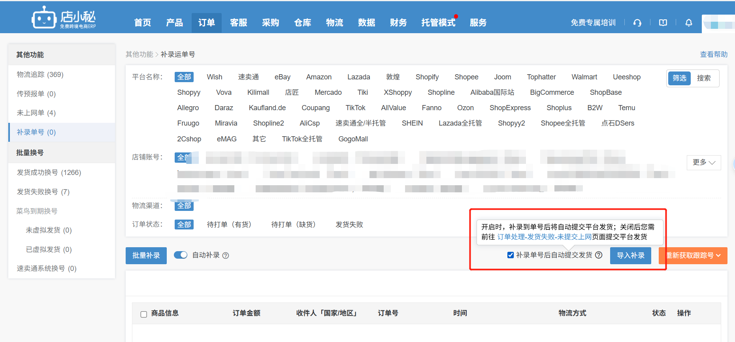Viewport: 735px width, 342px height.
Task: Open the 数据 top menu
Action: [367, 23]
